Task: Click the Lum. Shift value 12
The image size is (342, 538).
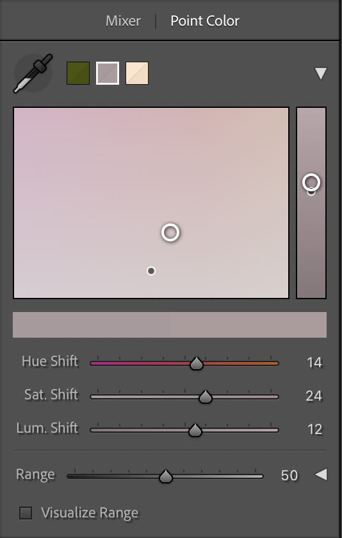Action: [314, 430]
